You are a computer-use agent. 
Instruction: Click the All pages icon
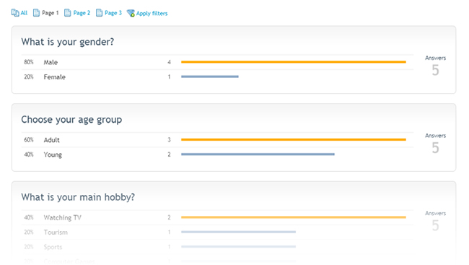pos(15,13)
